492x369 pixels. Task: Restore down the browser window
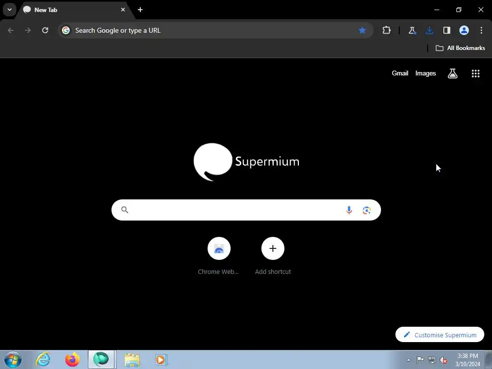(458, 10)
